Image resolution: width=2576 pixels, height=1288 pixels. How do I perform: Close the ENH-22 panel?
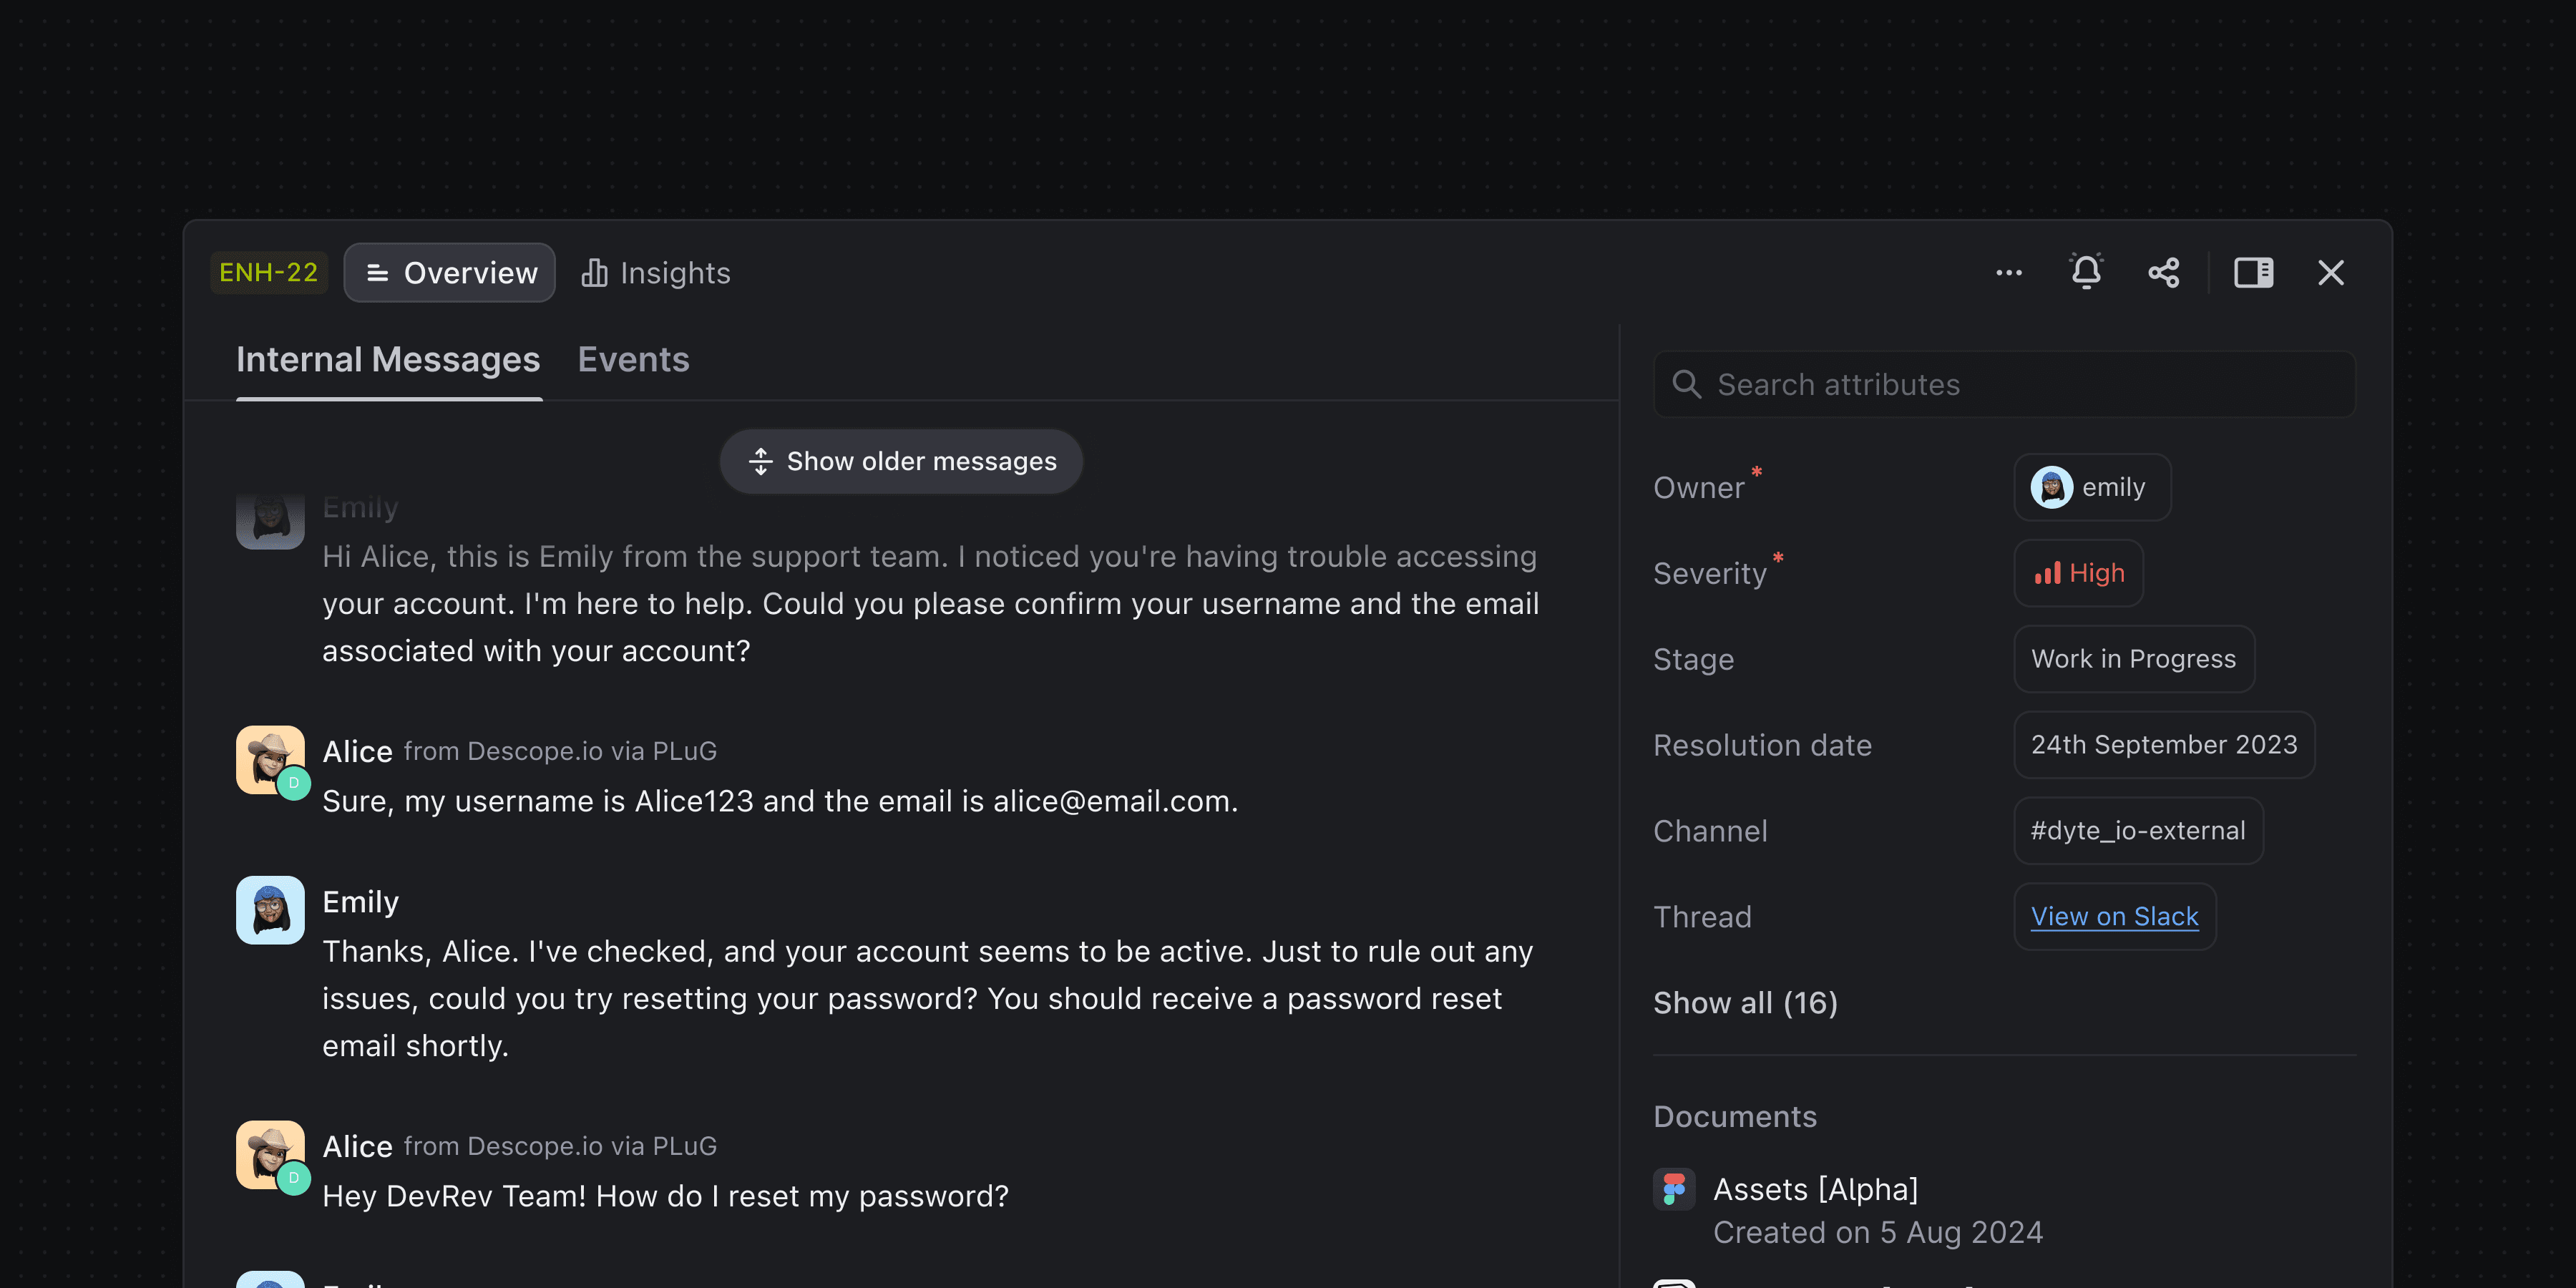pyautogui.click(x=2331, y=272)
